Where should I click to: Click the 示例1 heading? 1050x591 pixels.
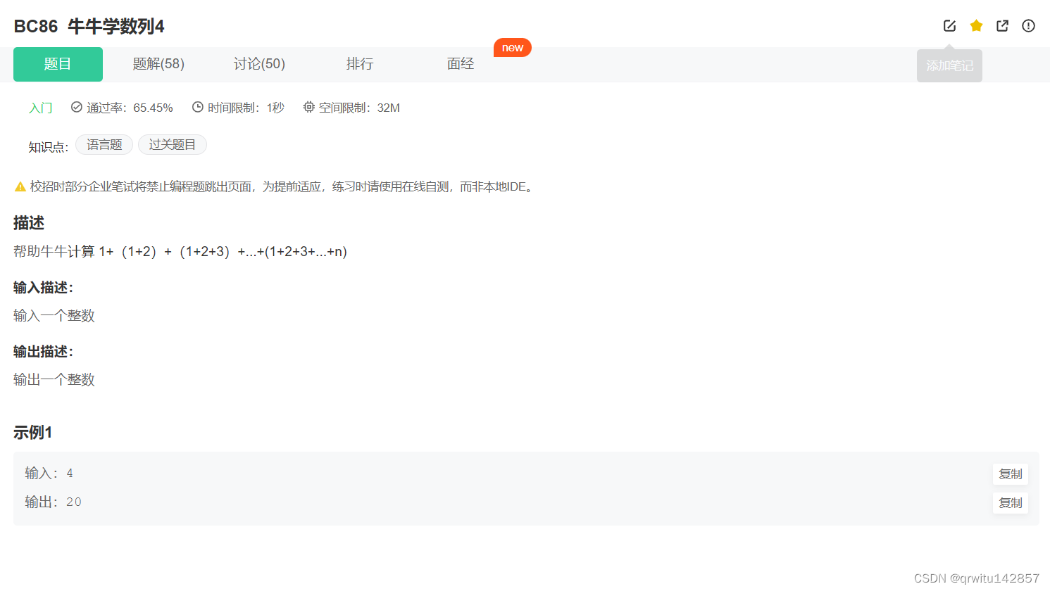33,433
